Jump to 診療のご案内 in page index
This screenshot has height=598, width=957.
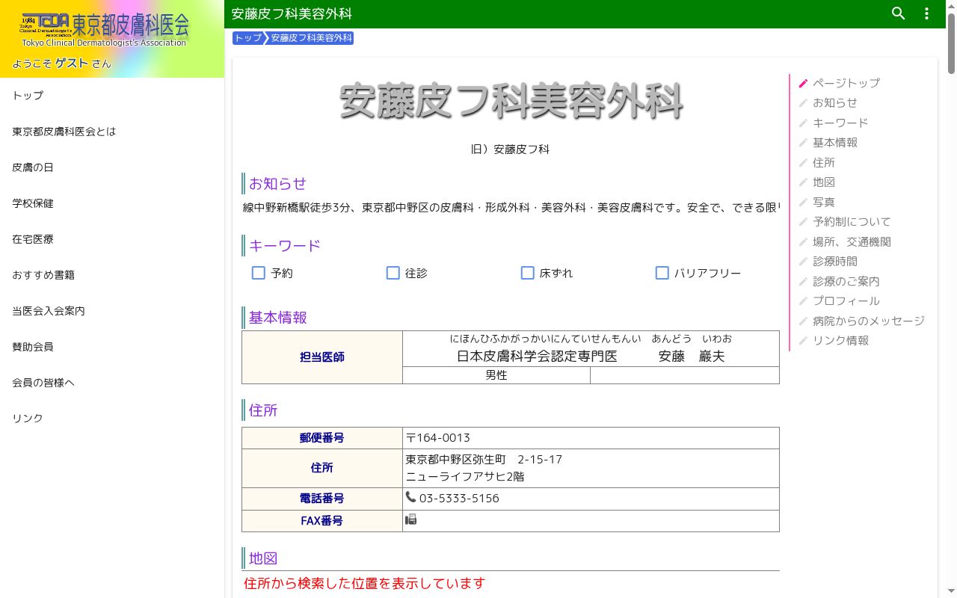coord(846,281)
